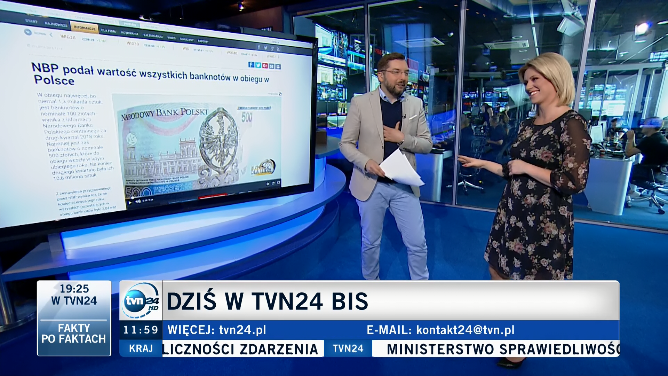Click the expand icon above the video
The height and width of the screenshot is (376, 668).
click(280, 94)
